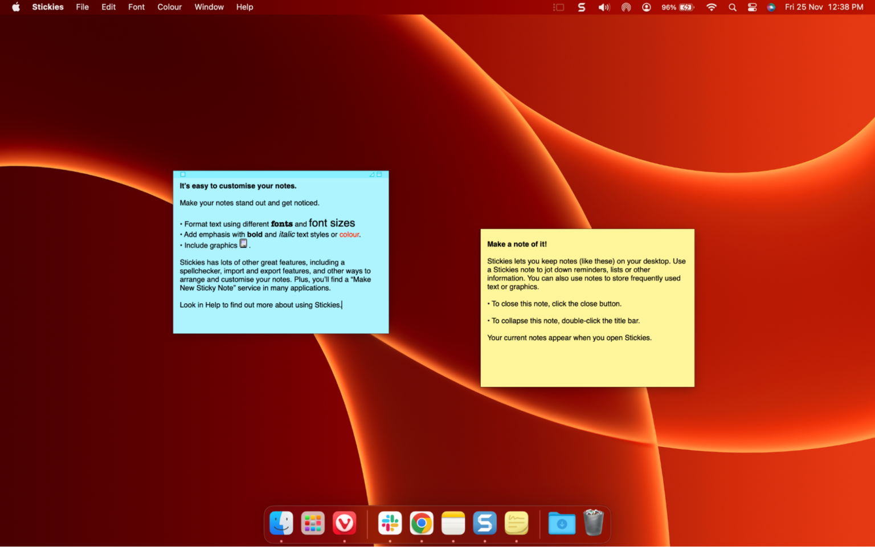Open Control Center from the menu bar
The image size is (875, 547).
coord(752,7)
